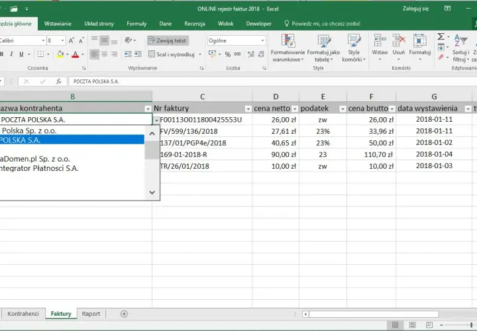Open the Wstawianie ribbon tab
The image size is (477, 331).
[58, 24]
